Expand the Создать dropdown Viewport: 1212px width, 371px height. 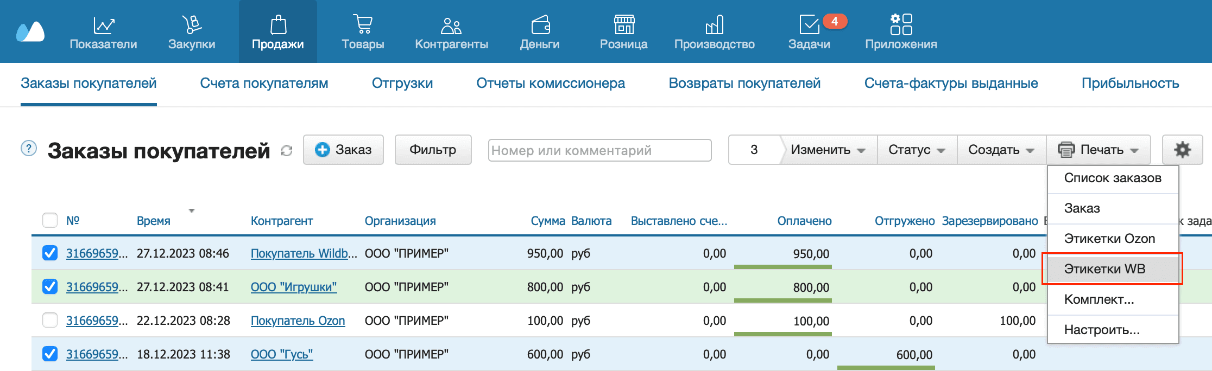click(1001, 150)
